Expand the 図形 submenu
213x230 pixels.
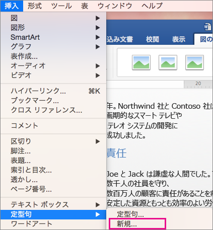point(53,28)
